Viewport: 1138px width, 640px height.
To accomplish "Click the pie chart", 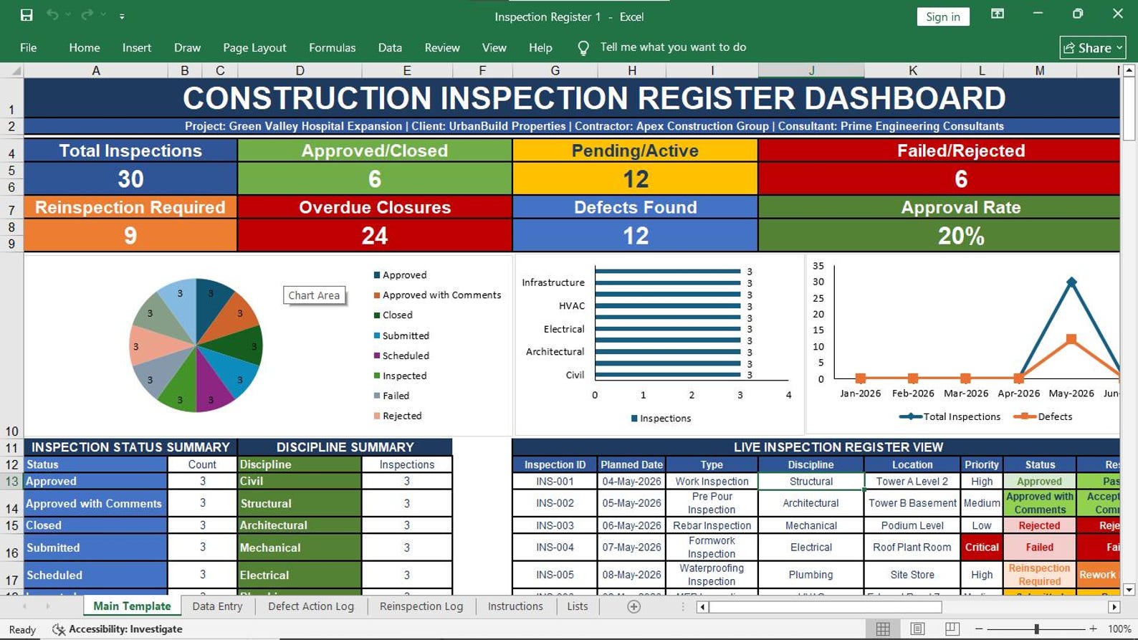I will coord(196,345).
